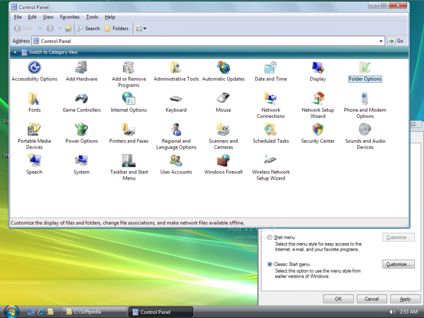This screenshot has height=318, width=424.
Task: Click Cancel in the Start Menu dialog
Action: [371, 299]
